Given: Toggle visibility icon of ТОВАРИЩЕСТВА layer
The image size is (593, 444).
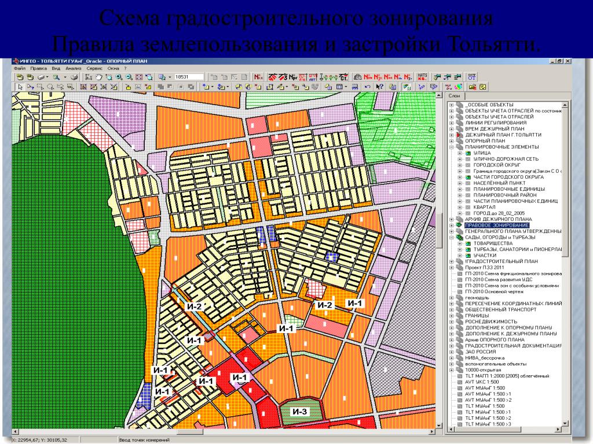Looking at the screenshot, I should click(x=468, y=243).
